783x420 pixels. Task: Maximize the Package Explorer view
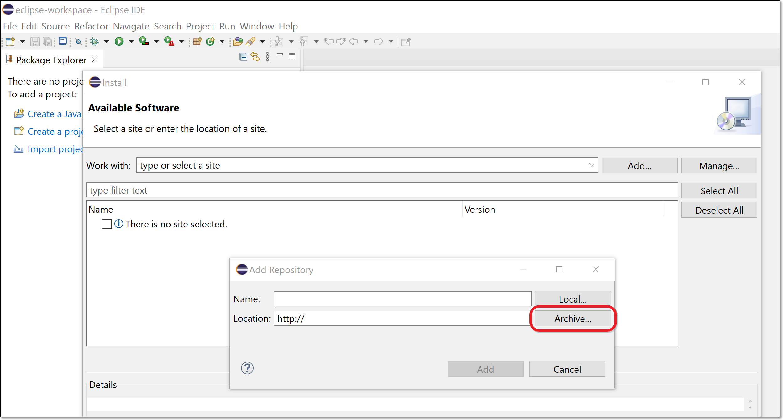coord(292,56)
